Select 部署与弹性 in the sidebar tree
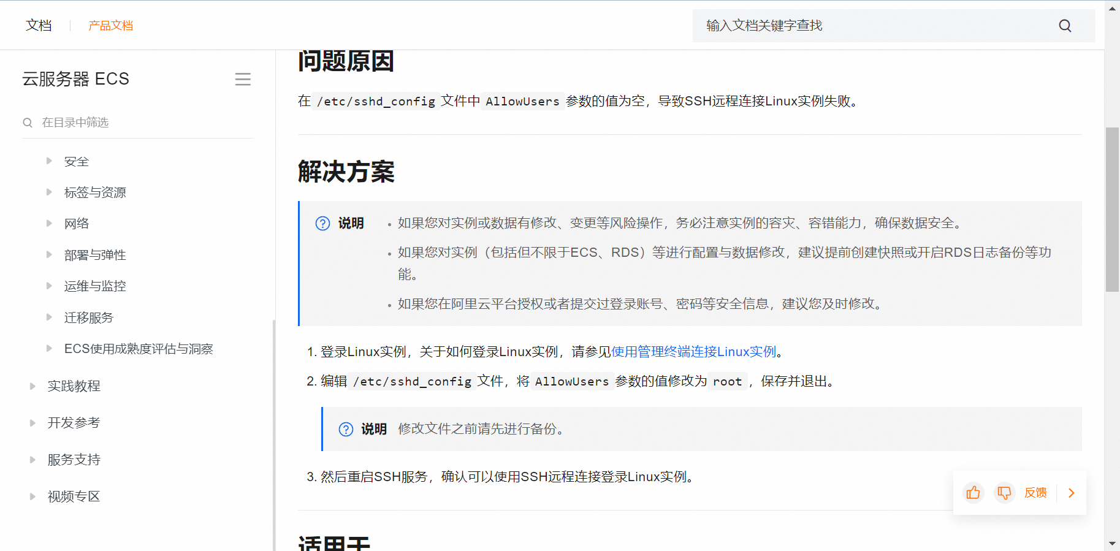1120x551 pixels. click(x=95, y=255)
